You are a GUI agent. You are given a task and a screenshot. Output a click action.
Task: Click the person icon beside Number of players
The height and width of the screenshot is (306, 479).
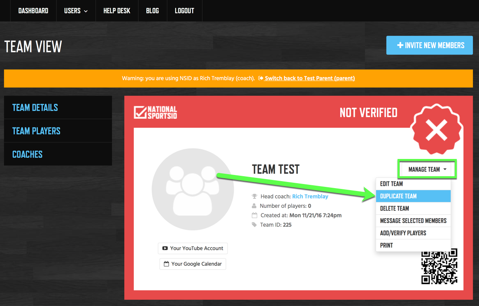(254, 206)
